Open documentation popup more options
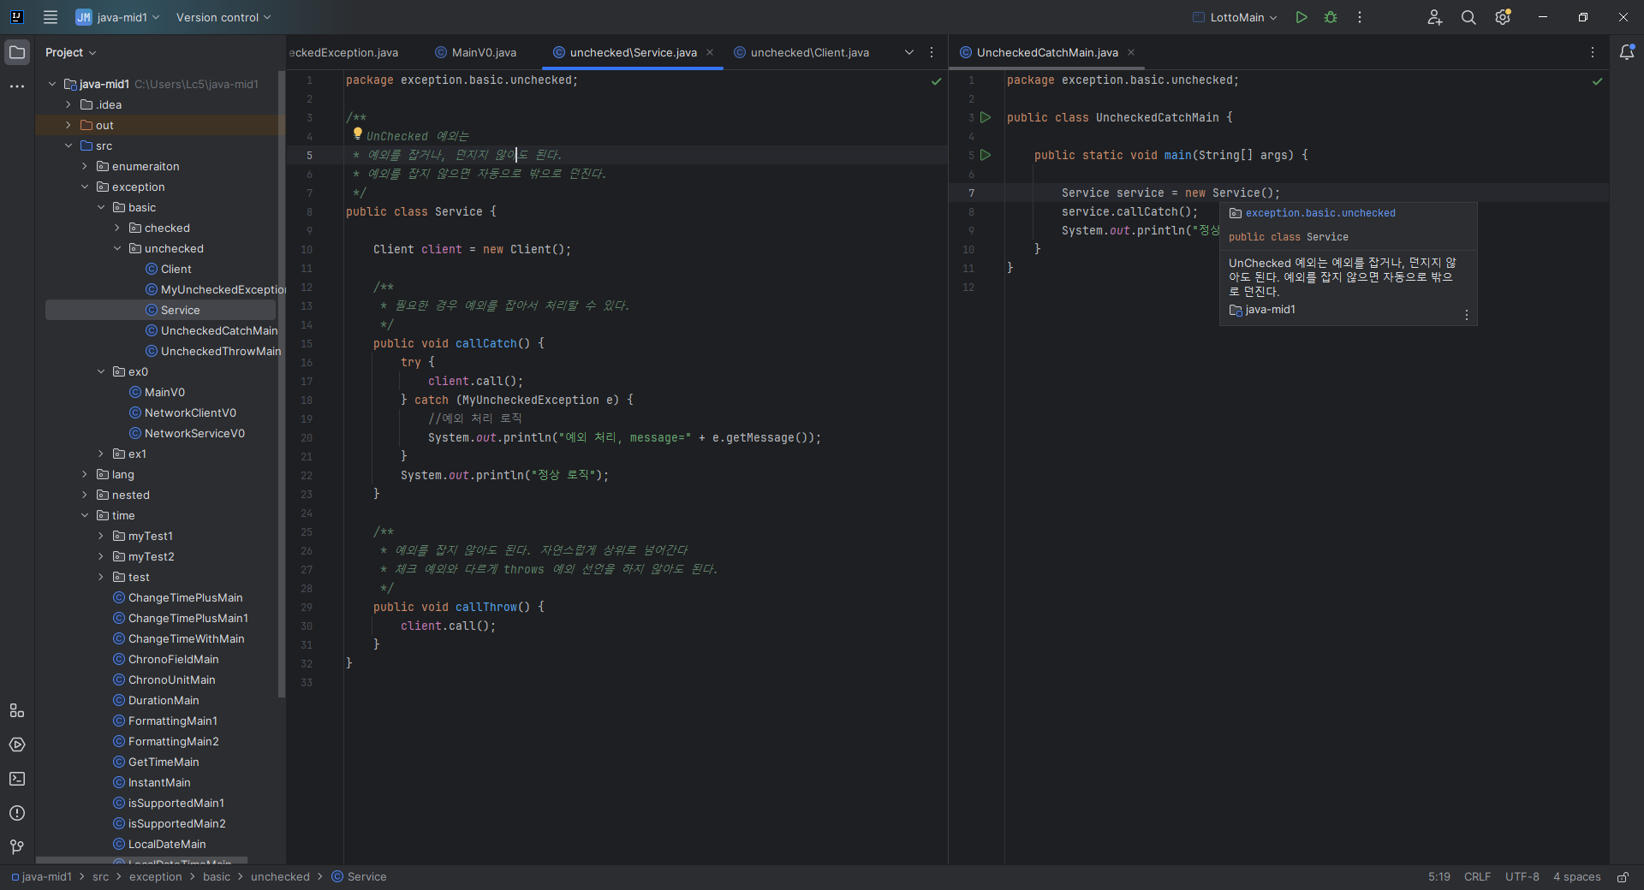This screenshot has height=890, width=1644. tap(1467, 315)
